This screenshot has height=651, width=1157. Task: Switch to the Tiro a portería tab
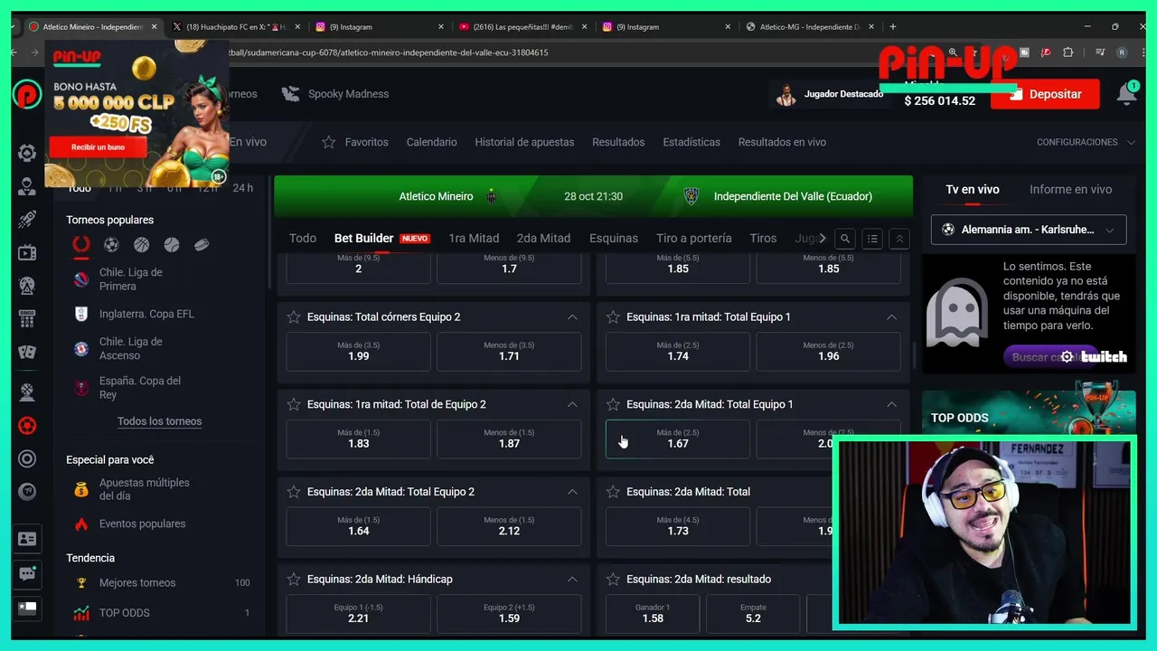[x=694, y=238]
